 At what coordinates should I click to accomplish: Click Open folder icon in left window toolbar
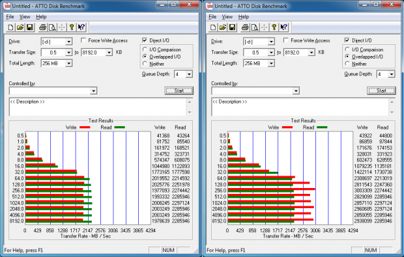coord(20,27)
